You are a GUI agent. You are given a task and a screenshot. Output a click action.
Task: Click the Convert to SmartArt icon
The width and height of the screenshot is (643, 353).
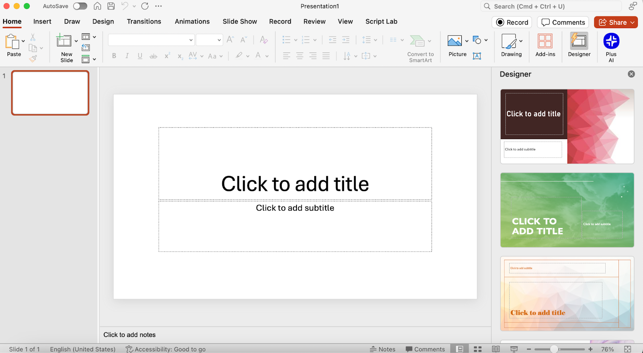(417, 41)
